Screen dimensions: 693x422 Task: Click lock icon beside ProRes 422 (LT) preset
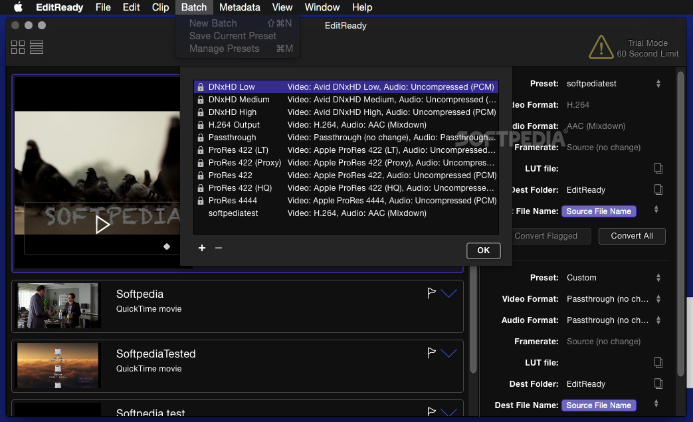[201, 150]
